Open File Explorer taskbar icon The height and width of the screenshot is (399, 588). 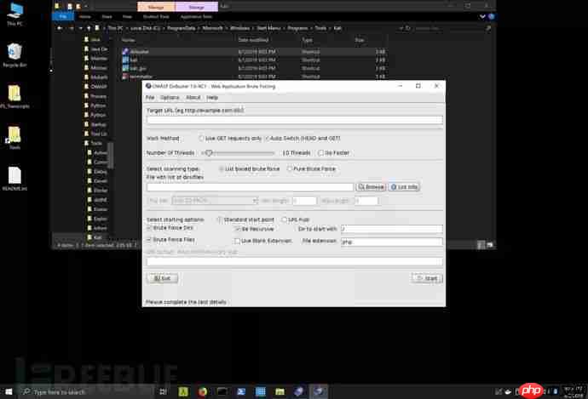coord(280,392)
